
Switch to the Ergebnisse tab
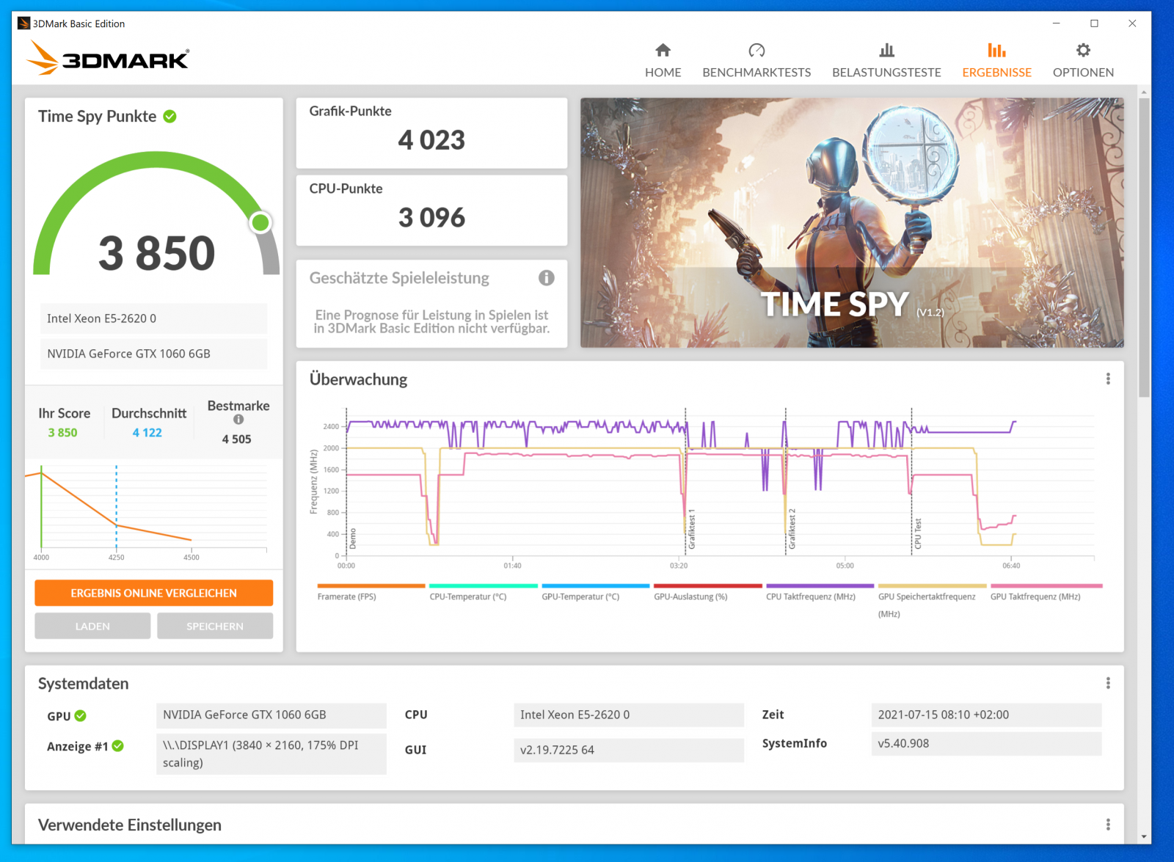(x=996, y=72)
